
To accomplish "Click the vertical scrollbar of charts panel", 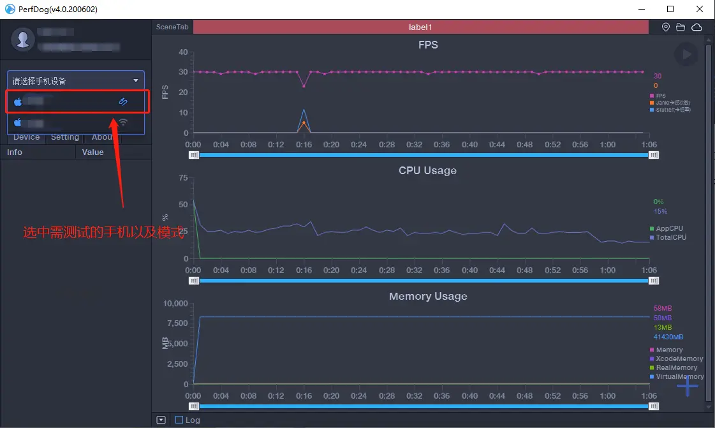I will [708, 223].
